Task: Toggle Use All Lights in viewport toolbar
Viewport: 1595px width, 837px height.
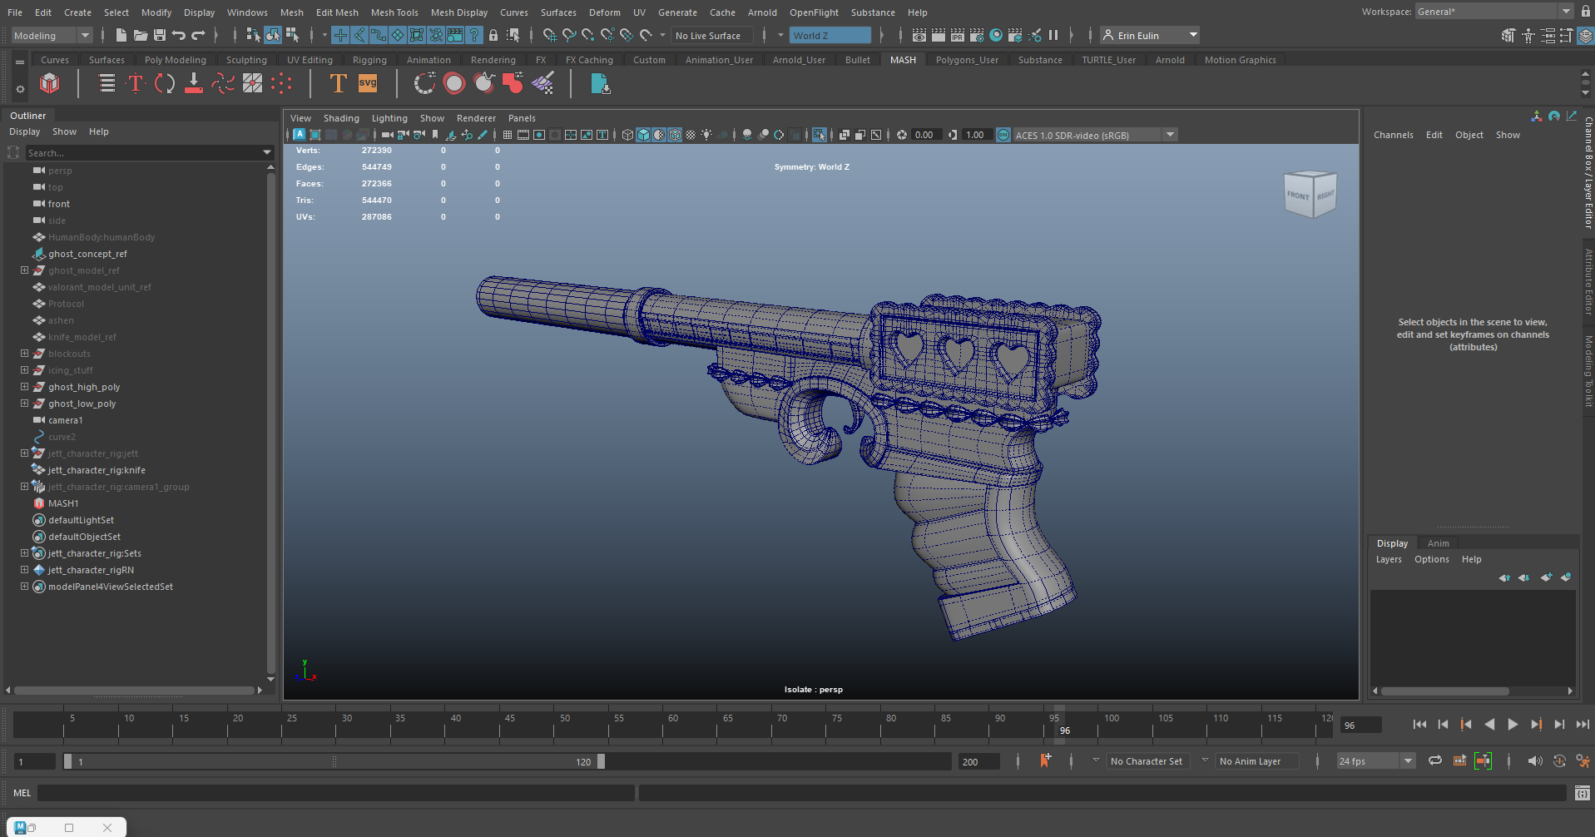Action: tap(706, 135)
